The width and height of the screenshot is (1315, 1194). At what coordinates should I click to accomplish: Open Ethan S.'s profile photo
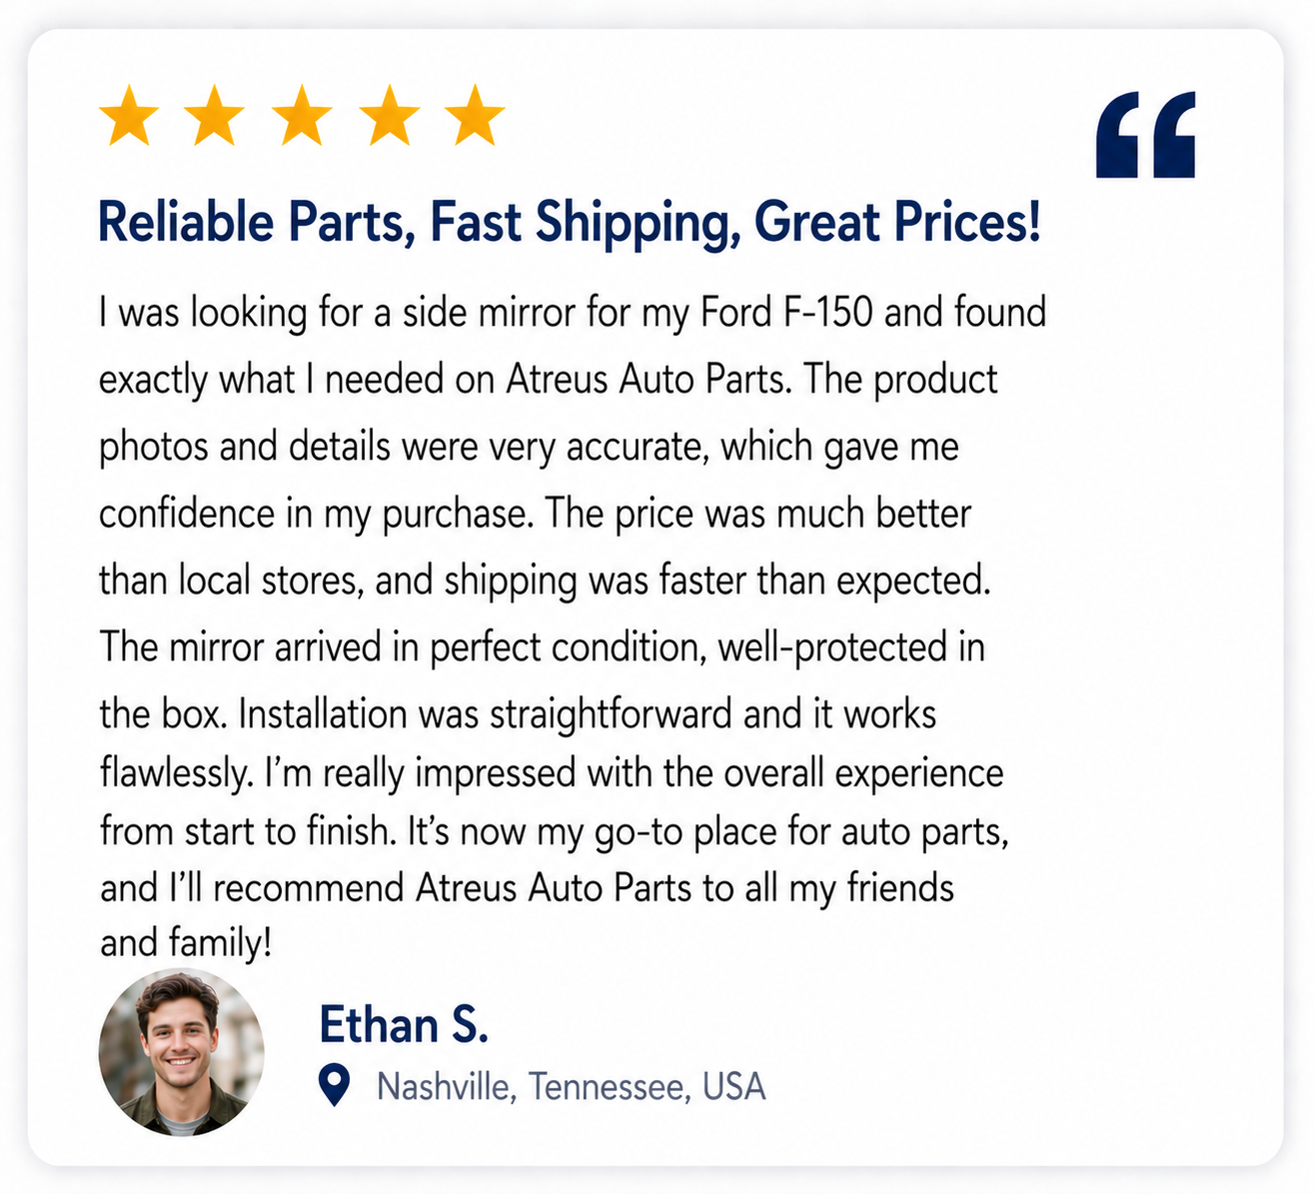181,1052
